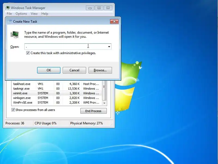Click the Task Manager title bar icon

(x=8, y=8)
